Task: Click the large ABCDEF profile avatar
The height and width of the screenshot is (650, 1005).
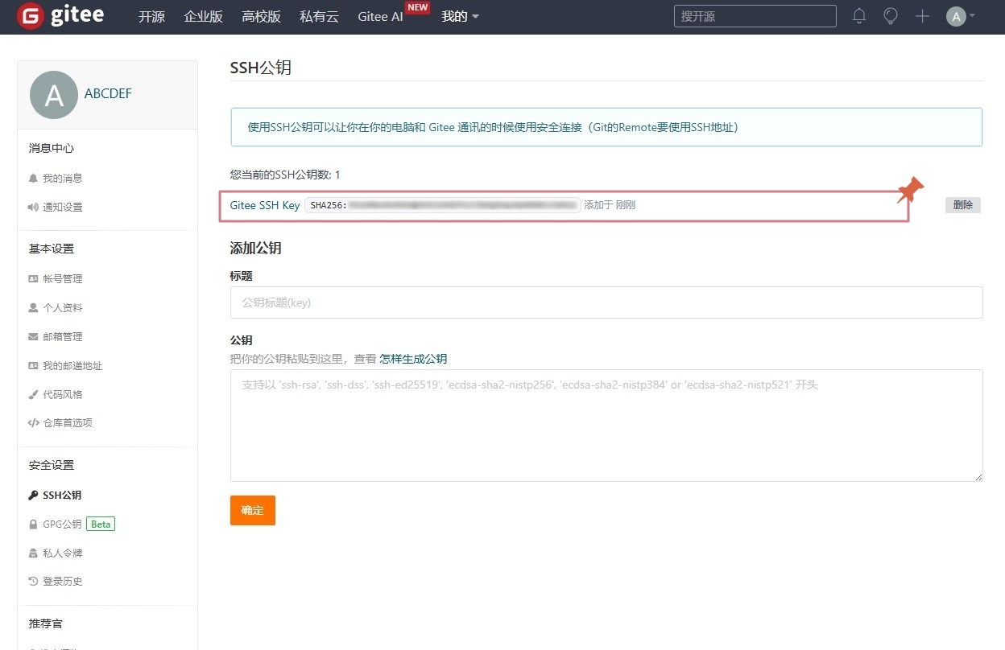Action: [54, 95]
